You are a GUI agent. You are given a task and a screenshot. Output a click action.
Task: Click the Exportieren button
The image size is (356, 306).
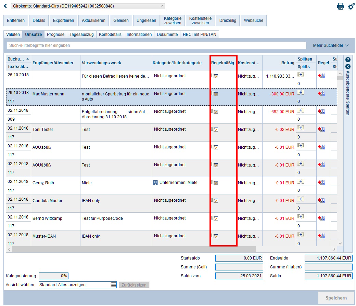[x=63, y=21]
